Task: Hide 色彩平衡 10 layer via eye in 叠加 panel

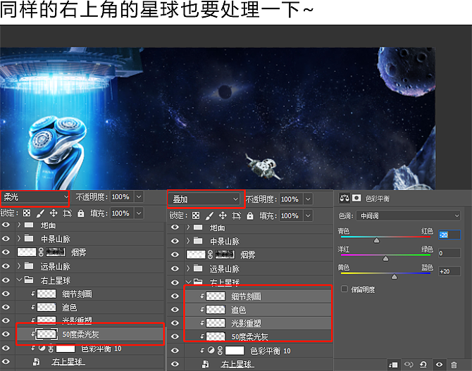Action: click(175, 351)
